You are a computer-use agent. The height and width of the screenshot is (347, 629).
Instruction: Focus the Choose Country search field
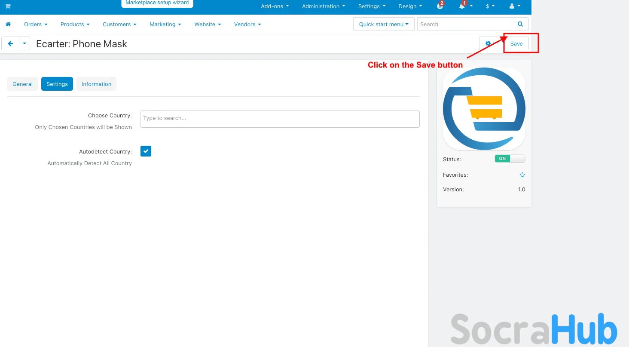280,119
